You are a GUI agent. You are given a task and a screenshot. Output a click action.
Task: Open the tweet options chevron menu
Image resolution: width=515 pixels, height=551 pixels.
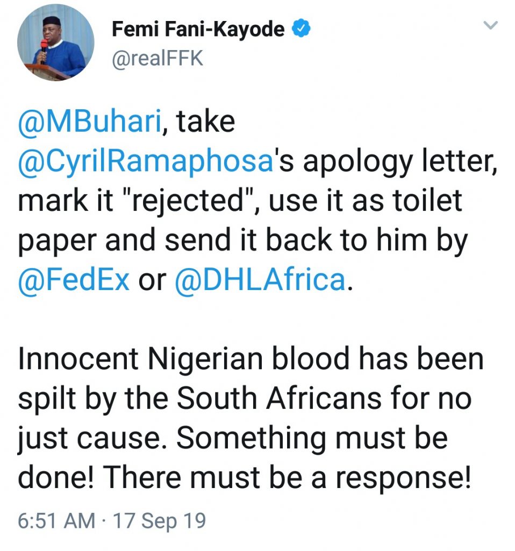[490, 25]
